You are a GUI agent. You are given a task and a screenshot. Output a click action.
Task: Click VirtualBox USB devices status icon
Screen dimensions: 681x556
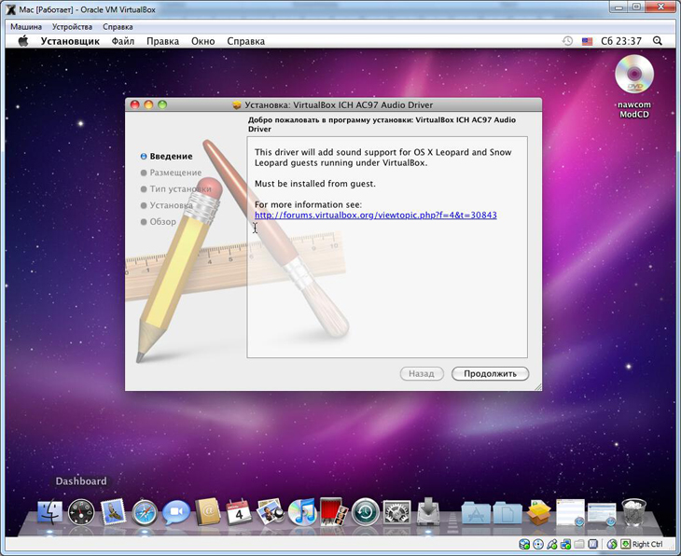[x=552, y=544]
